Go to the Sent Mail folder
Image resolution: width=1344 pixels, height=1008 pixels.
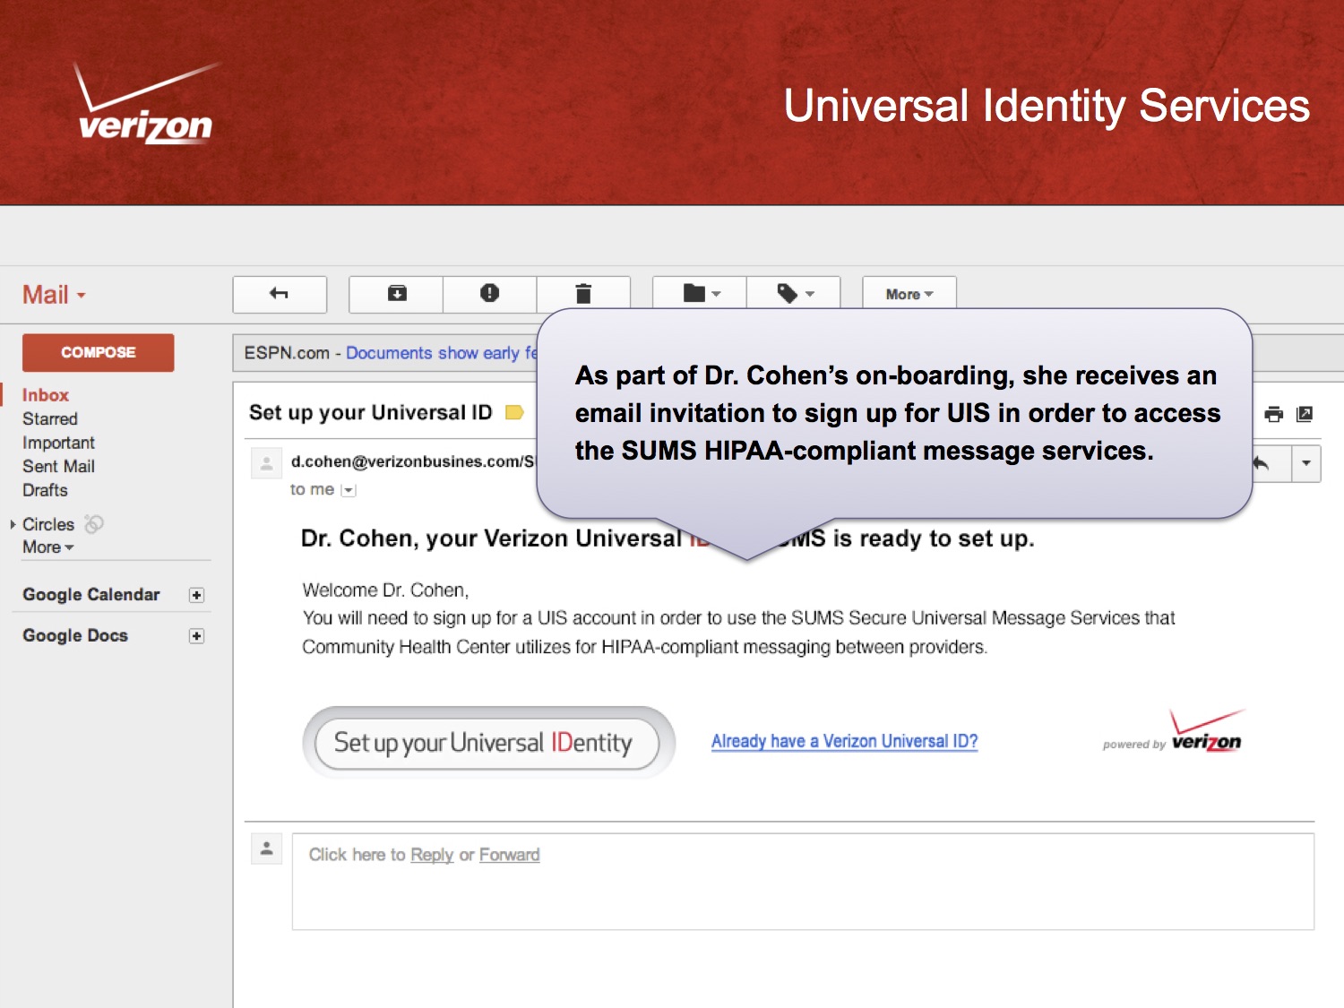(58, 466)
